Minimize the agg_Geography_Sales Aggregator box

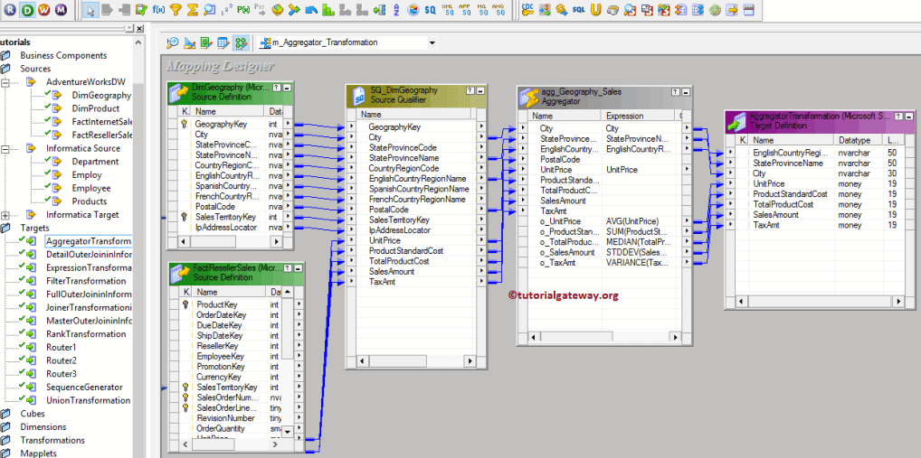(685, 92)
